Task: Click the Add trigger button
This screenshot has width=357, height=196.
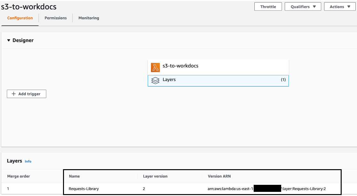Action: point(26,94)
